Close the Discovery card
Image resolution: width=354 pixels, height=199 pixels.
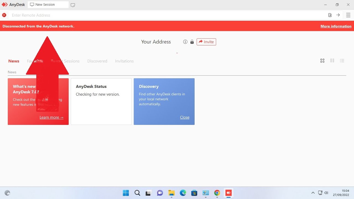click(185, 117)
